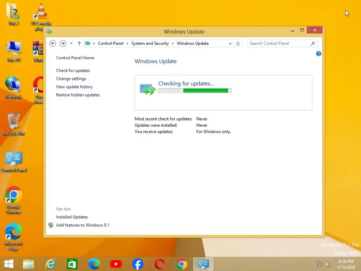This screenshot has height=271, width=361.
Task: Open Change settings link
Action: click(71, 79)
